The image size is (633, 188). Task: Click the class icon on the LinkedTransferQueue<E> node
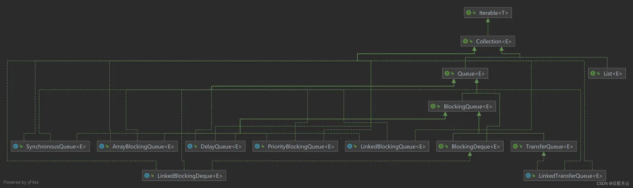528,175
